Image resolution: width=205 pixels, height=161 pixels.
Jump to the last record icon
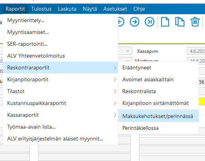pyautogui.click(x=150, y=22)
